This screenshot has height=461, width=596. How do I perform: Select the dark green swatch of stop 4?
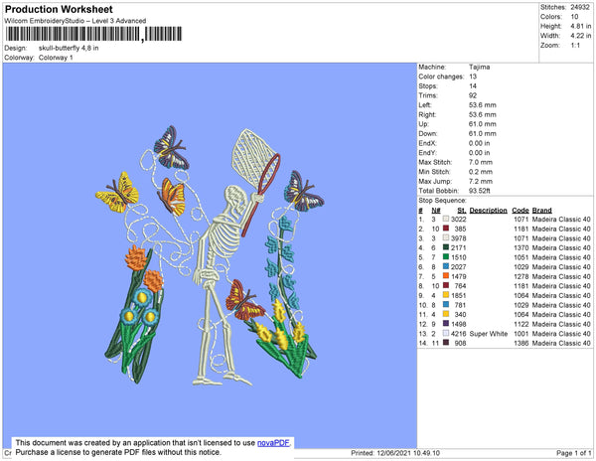pyautogui.click(x=446, y=247)
